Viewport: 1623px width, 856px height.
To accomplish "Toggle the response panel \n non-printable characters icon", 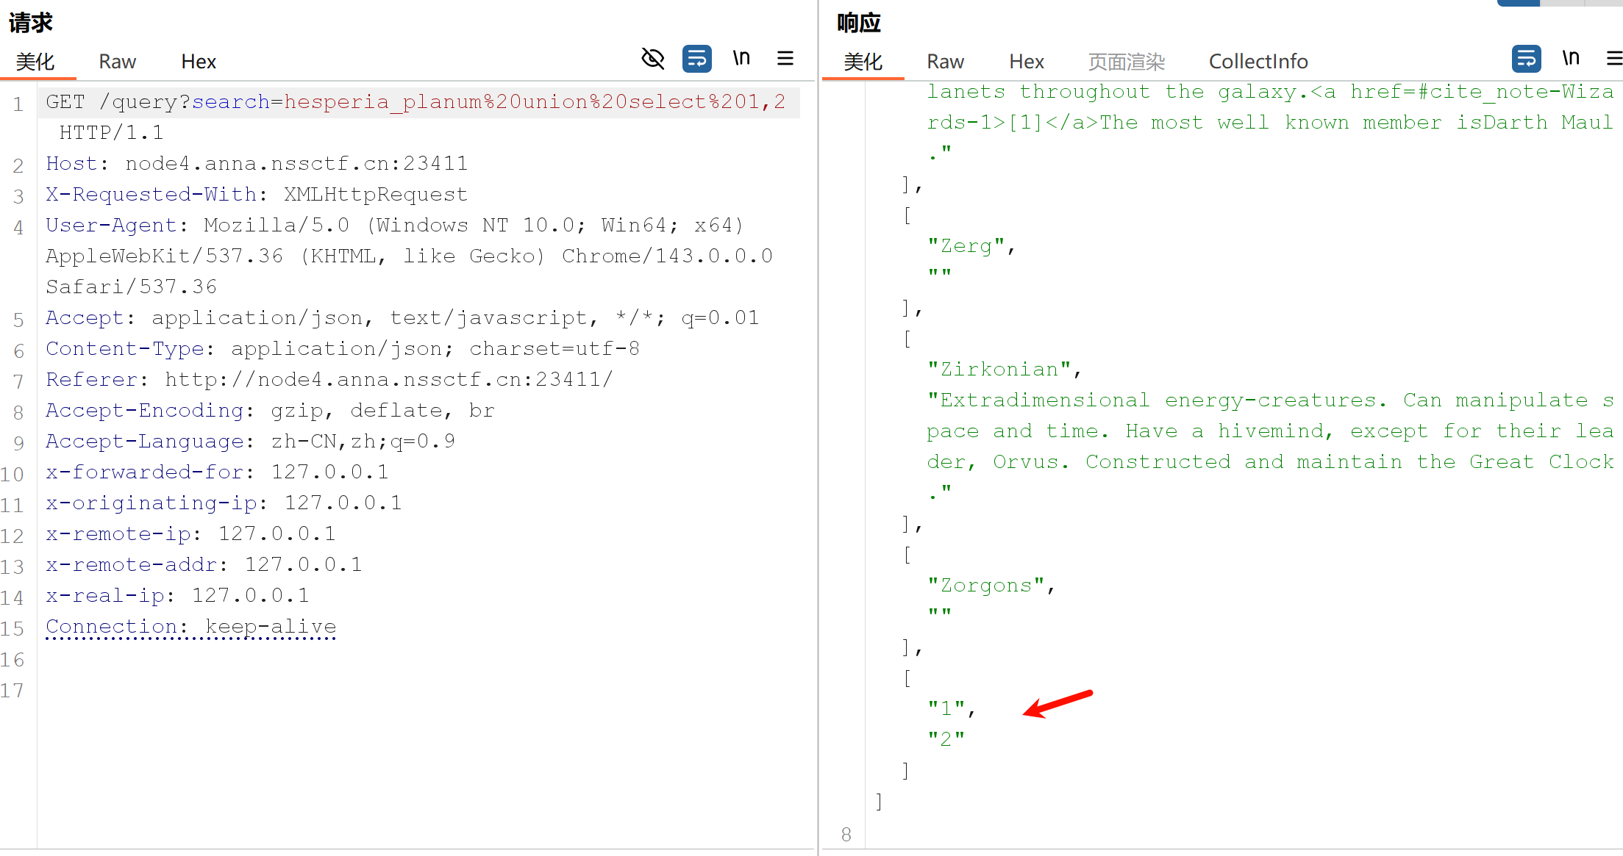I will tap(1570, 58).
